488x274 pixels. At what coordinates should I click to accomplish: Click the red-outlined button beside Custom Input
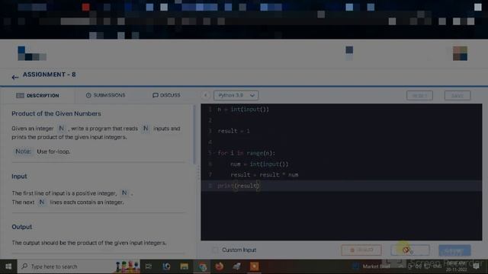click(x=361, y=250)
